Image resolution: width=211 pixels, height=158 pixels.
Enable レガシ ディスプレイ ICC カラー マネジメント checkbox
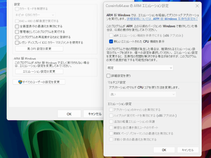pos(17,43)
